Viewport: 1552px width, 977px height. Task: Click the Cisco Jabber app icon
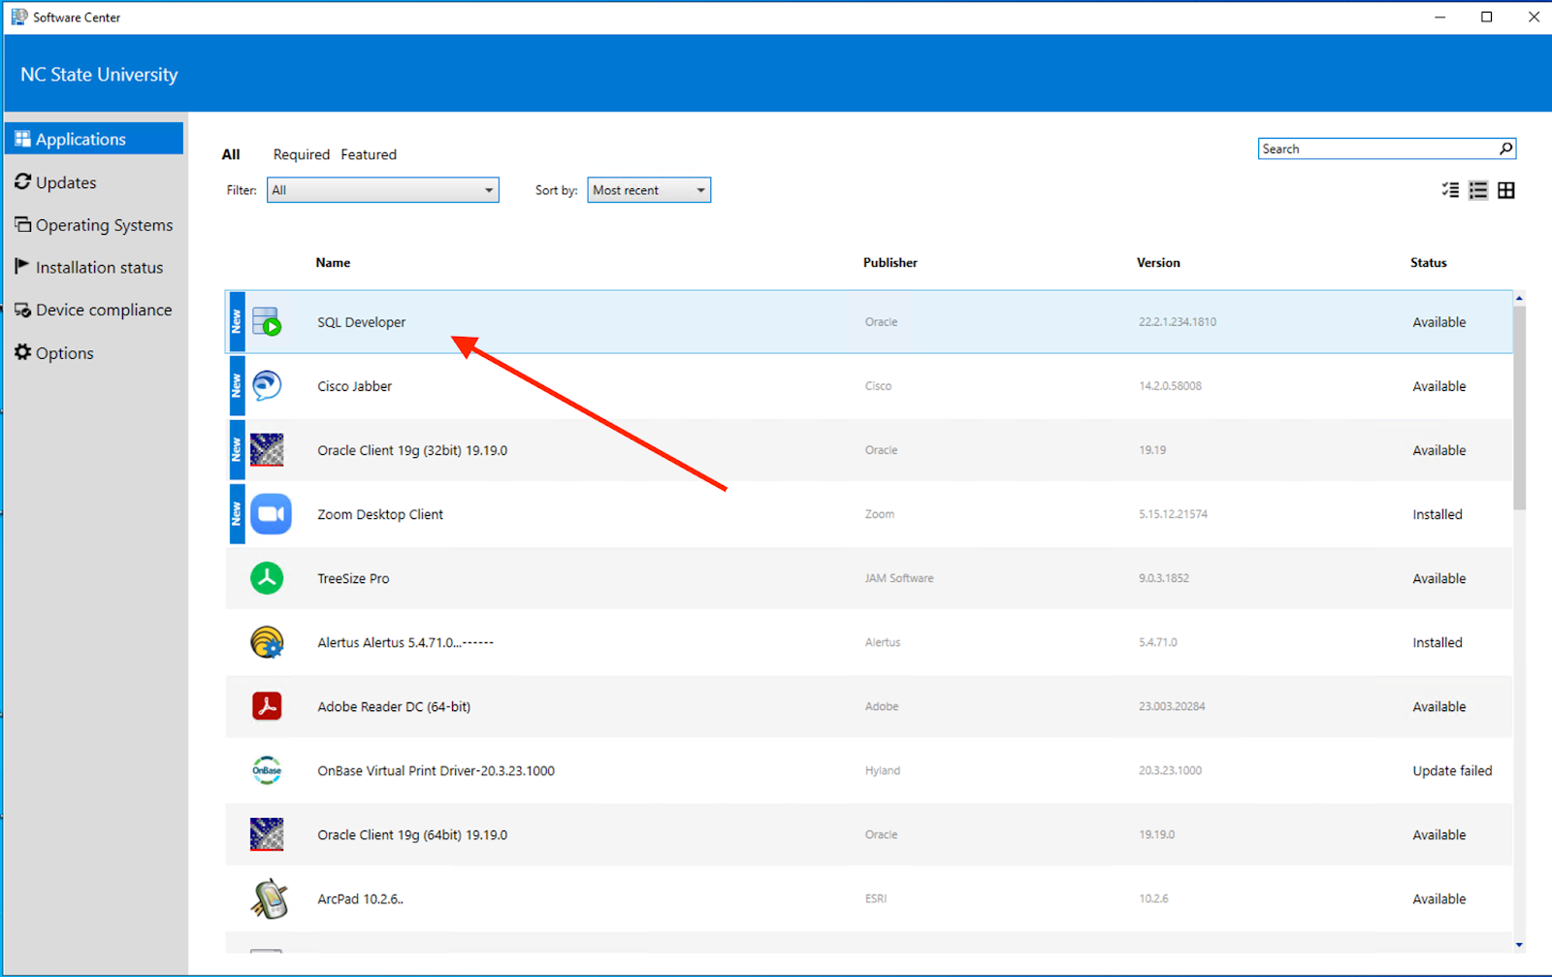pyautogui.click(x=267, y=386)
